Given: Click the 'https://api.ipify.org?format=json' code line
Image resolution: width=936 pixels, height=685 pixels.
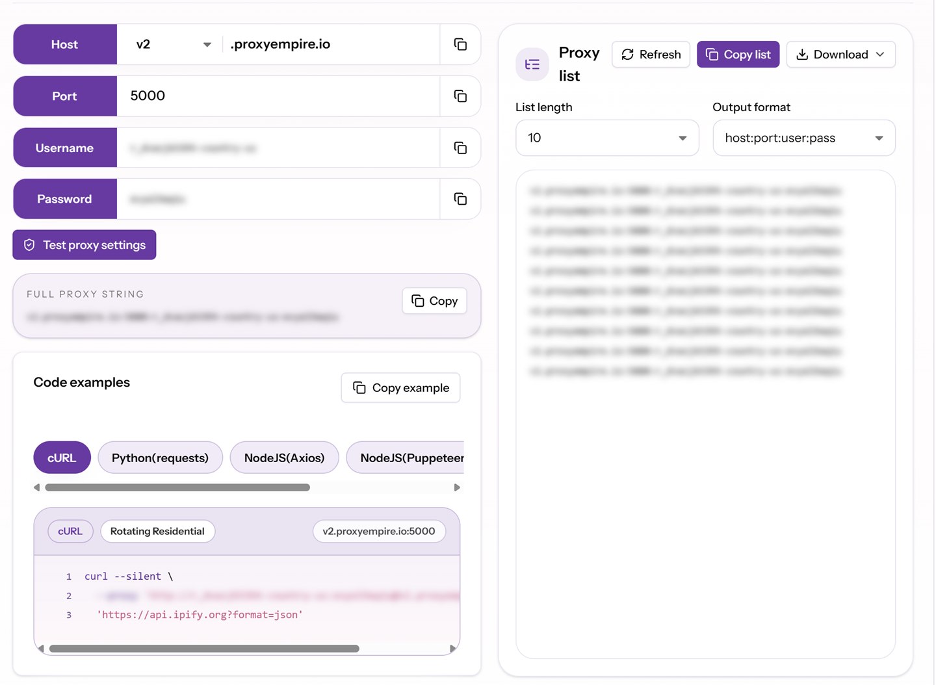Looking at the screenshot, I should coord(200,615).
